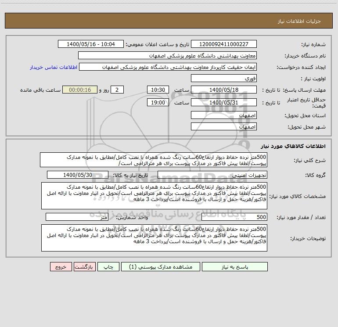The width and height of the screenshot is (338, 327).
Task: Select the شماره نیاز field 1200092411000227
Action: (224, 44)
